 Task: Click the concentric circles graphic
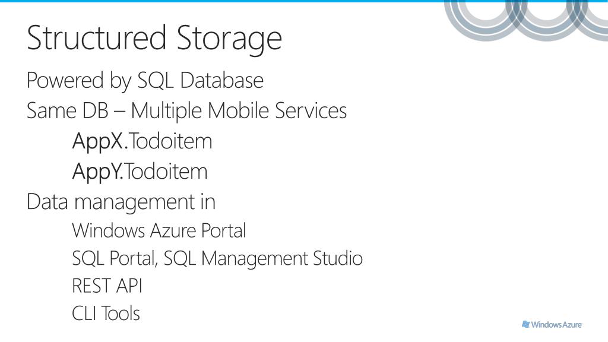click(526, 20)
